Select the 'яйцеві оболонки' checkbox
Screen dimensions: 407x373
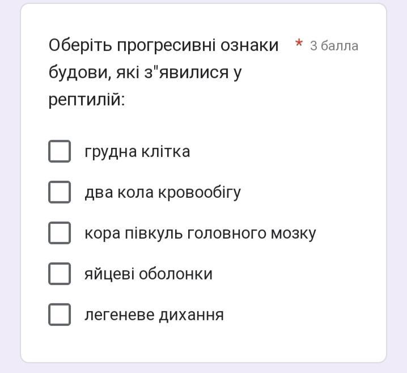pyautogui.click(x=60, y=274)
